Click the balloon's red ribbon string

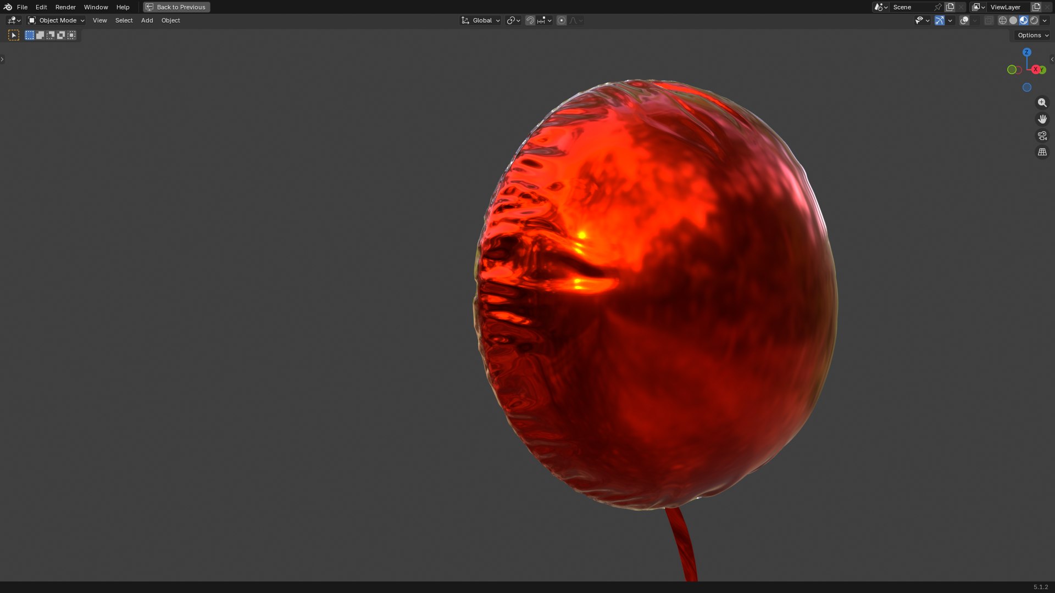[x=682, y=544]
